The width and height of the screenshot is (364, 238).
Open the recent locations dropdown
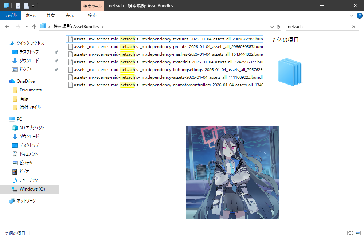click(27, 27)
